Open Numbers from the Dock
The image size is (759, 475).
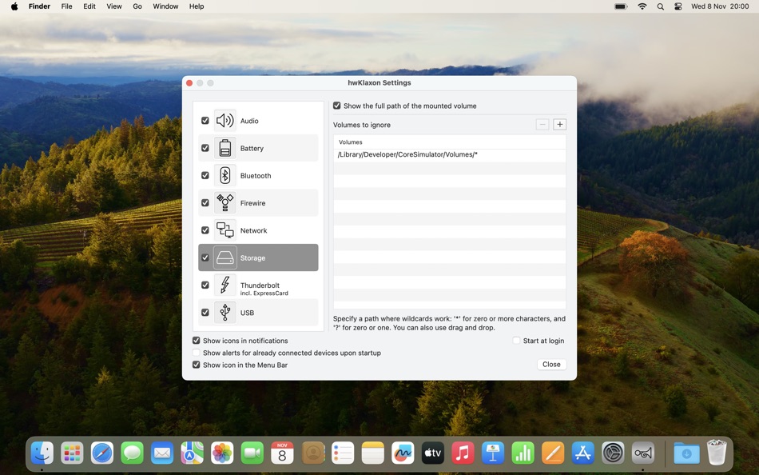point(523,453)
